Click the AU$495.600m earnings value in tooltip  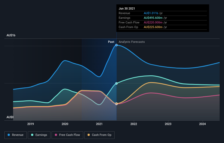pyautogui.click(x=153, y=18)
